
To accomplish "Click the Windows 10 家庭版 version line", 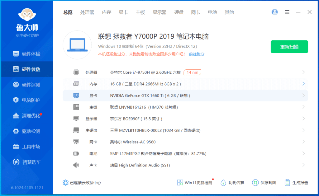I will click(147, 46).
